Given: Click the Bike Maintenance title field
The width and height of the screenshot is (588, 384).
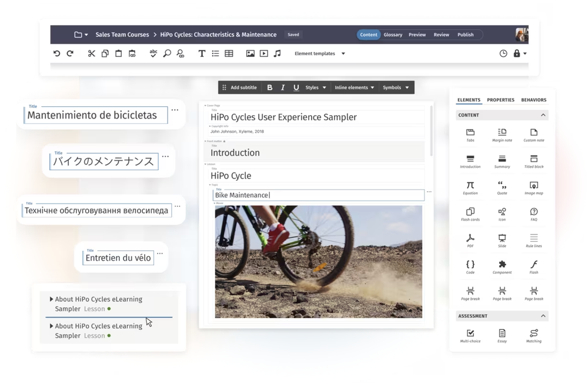Looking at the screenshot, I should pos(318,195).
